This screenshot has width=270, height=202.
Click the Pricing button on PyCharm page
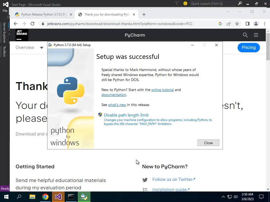tap(249, 47)
